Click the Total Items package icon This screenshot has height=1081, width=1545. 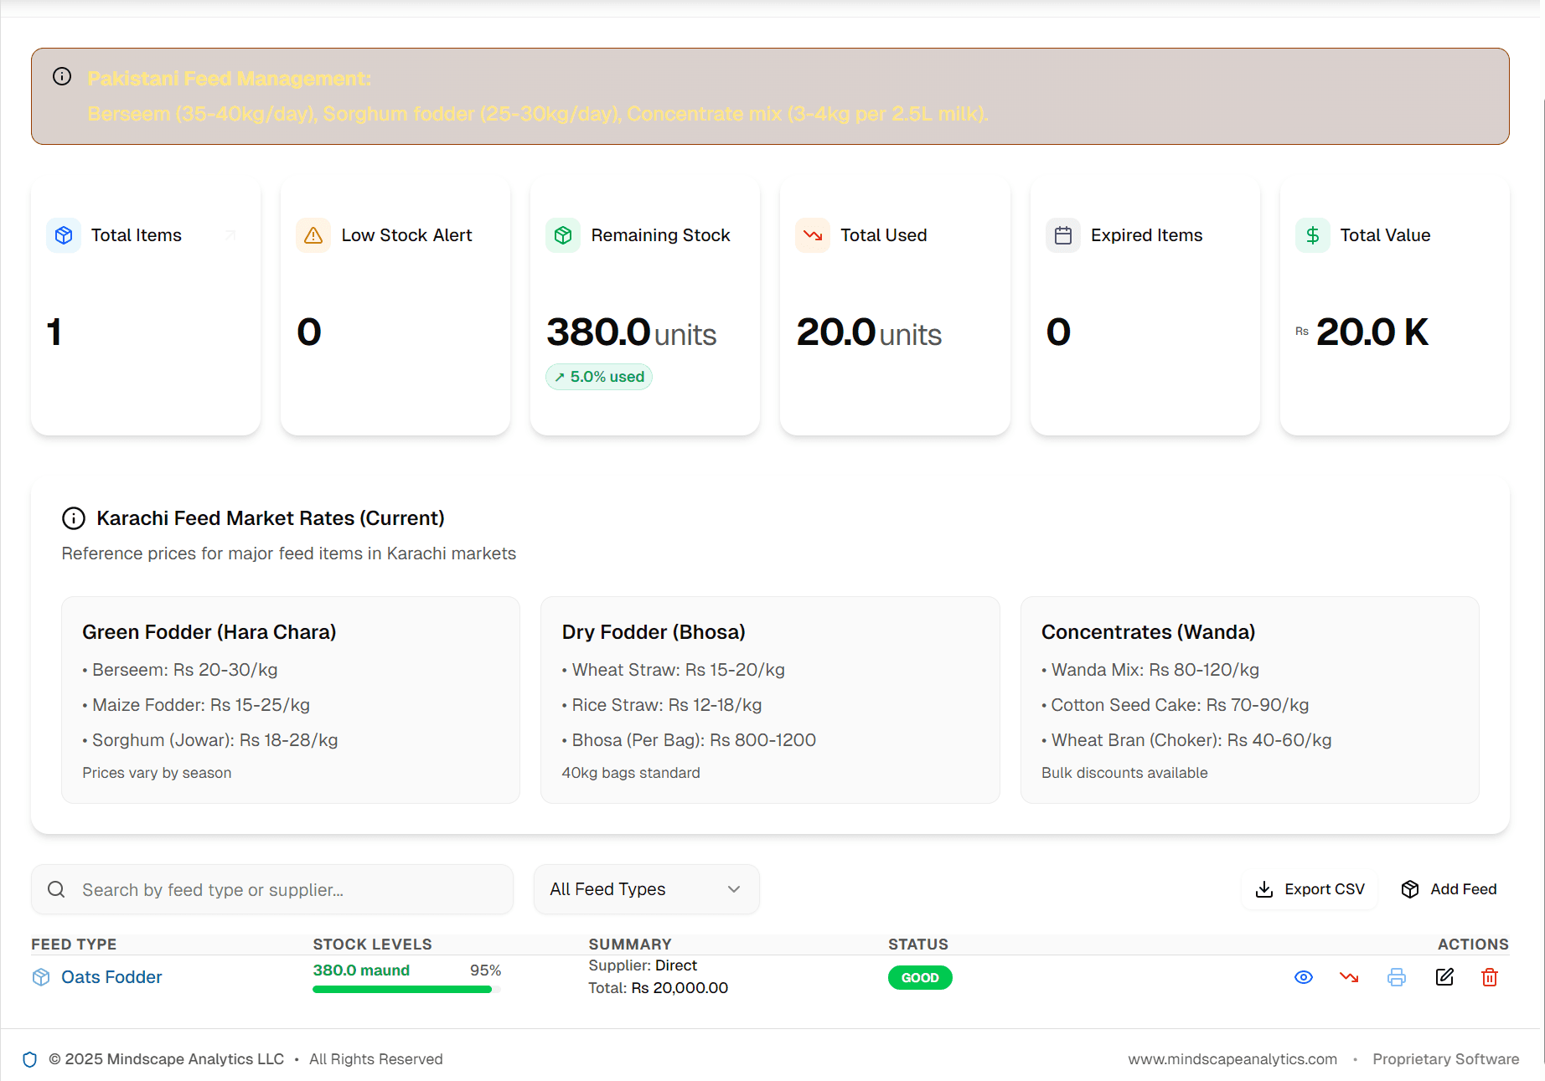(x=63, y=235)
